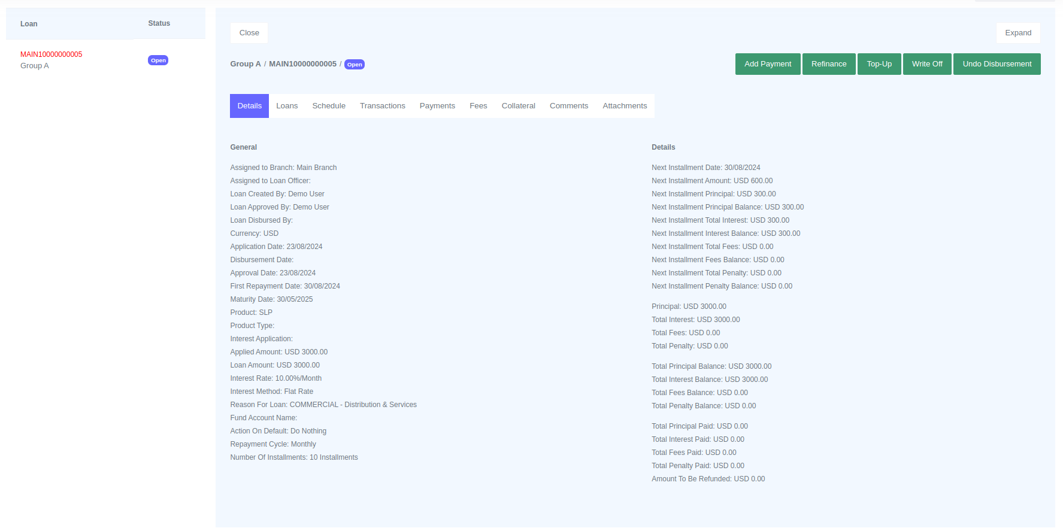Switch to the Loans tab
Screen dimensions: 1063x531
(x=287, y=106)
